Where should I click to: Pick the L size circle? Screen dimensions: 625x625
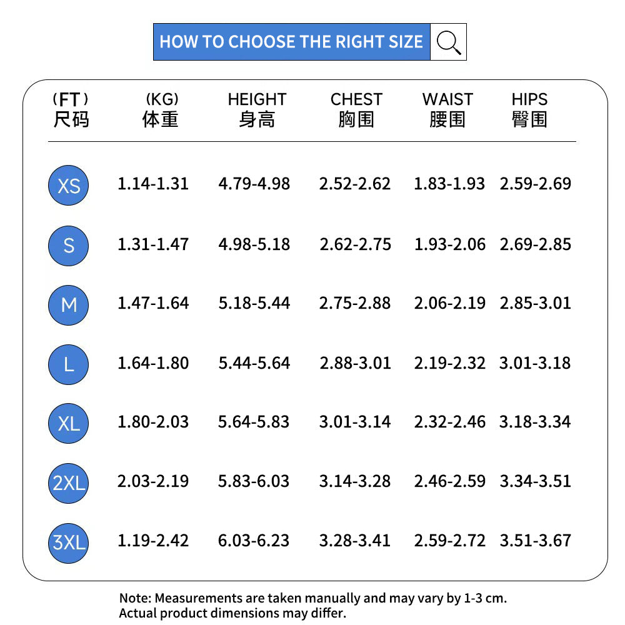pyautogui.click(x=69, y=364)
